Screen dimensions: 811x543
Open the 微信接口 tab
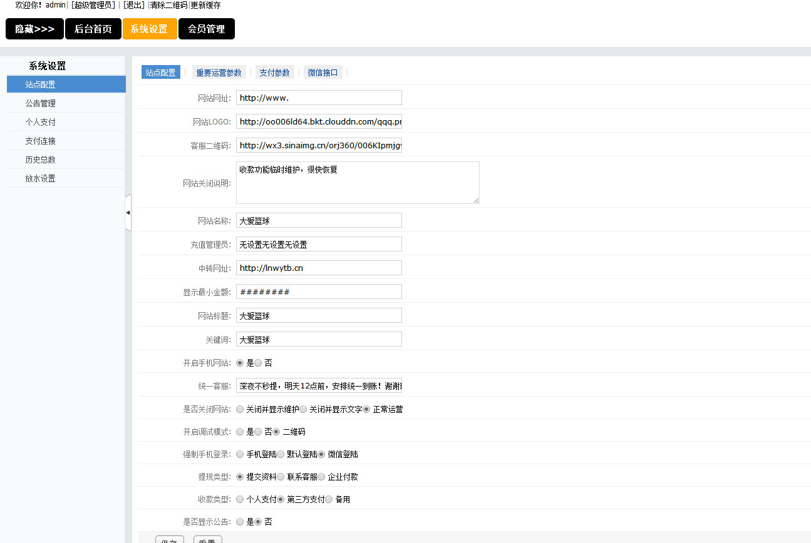[x=323, y=72]
